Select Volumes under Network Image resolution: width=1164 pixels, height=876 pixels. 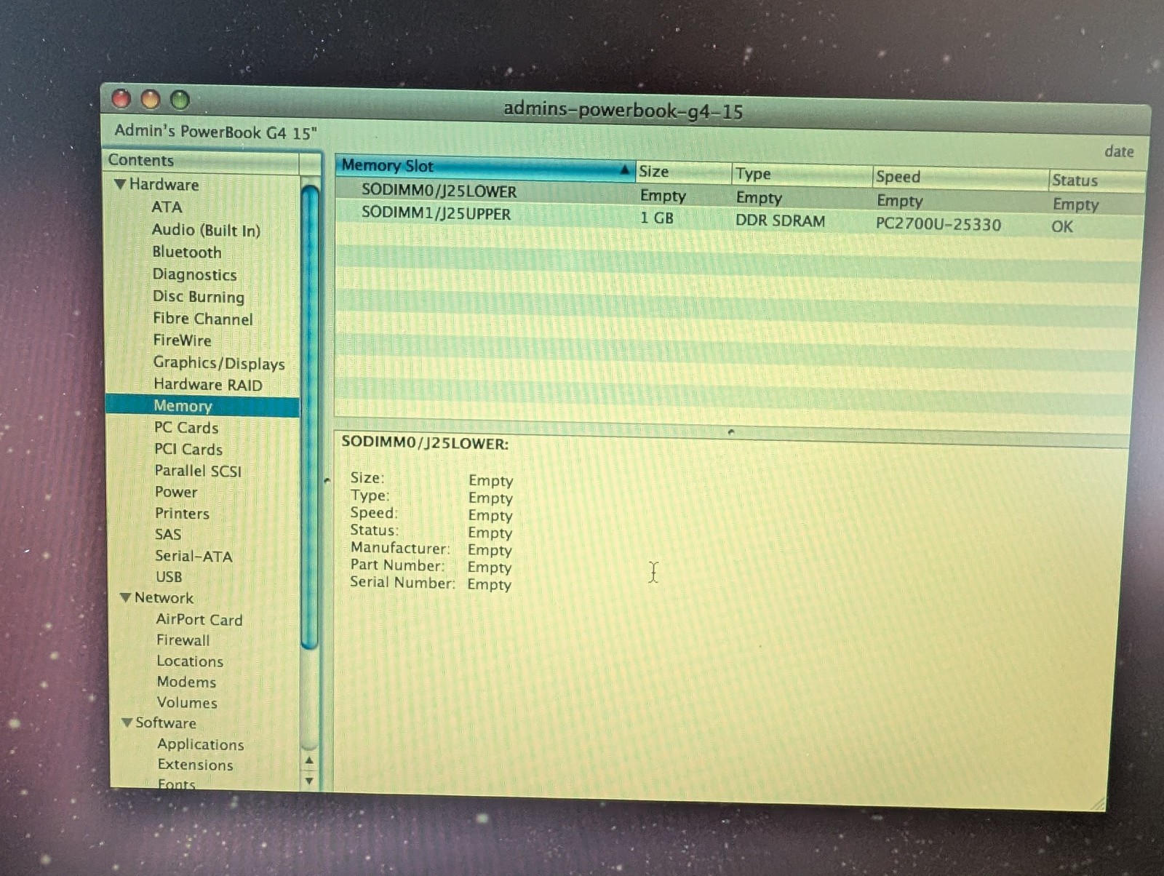[187, 702]
